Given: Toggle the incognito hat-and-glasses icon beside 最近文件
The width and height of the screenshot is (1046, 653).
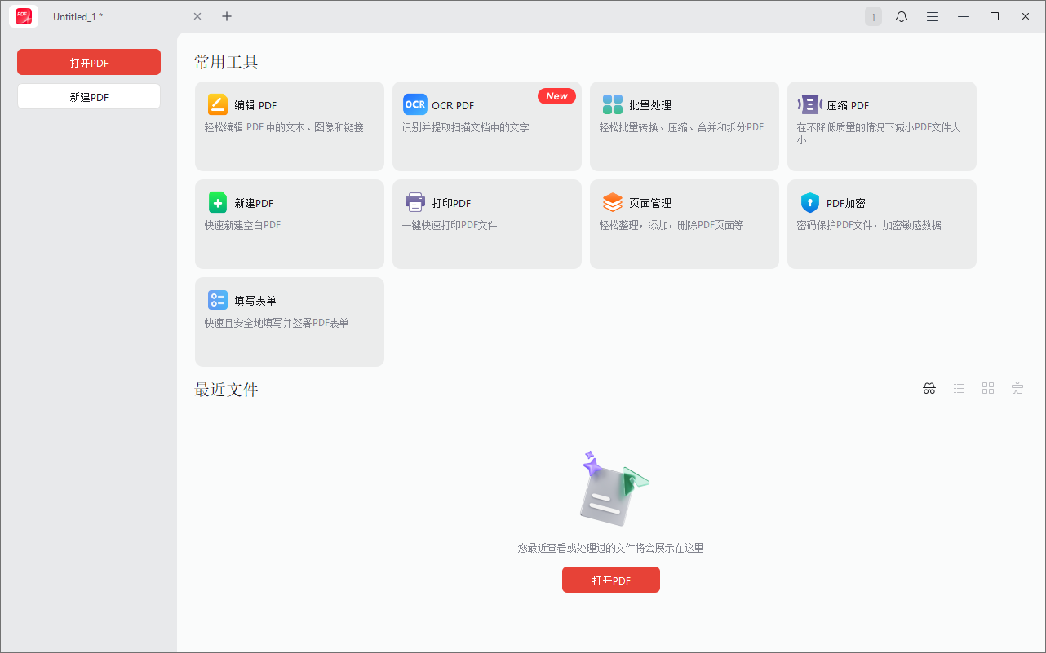Looking at the screenshot, I should coord(929,389).
